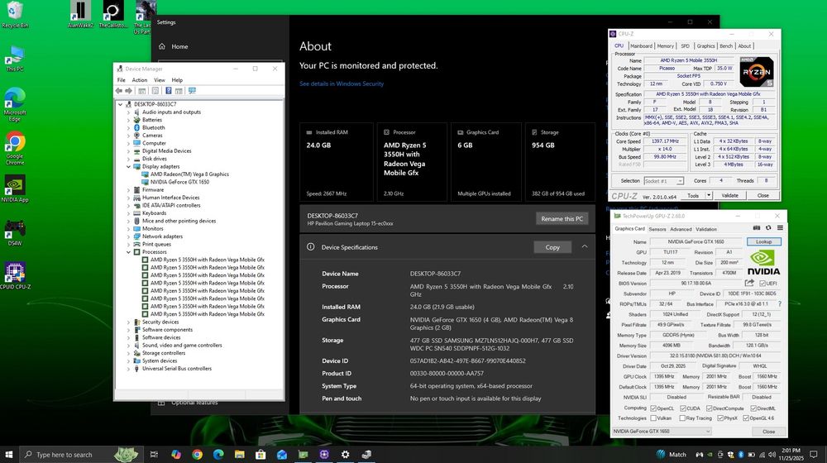827x463 pixels.
Task: Click the Forward arrow in Device Manager toolbar
Action: tap(128, 91)
